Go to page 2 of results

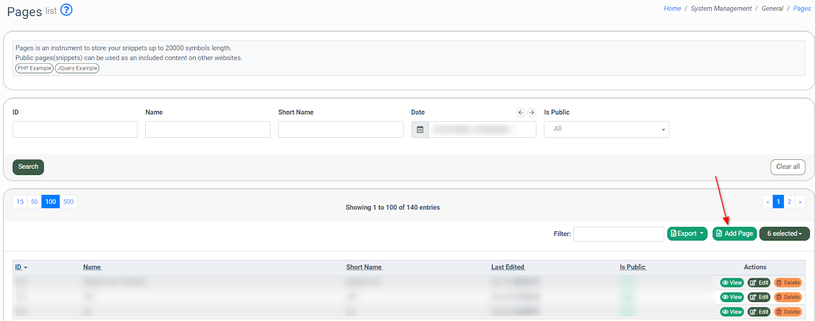[789, 202]
